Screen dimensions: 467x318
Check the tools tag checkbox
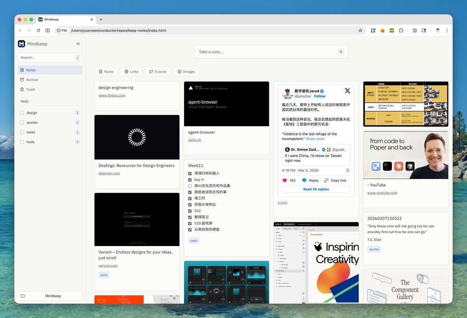22,142
